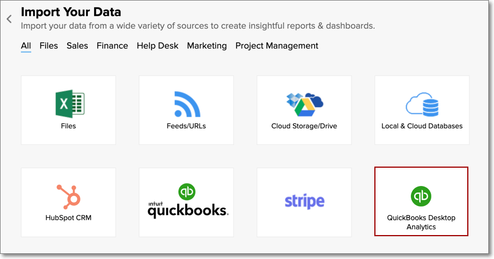This screenshot has height=259, width=494.
Task: Show the Marketing tab
Action: [x=207, y=46]
